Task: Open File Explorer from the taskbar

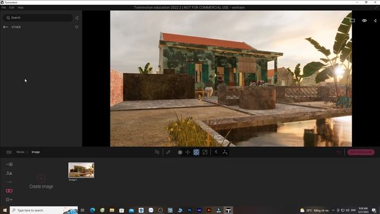Action: click(112, 210)
